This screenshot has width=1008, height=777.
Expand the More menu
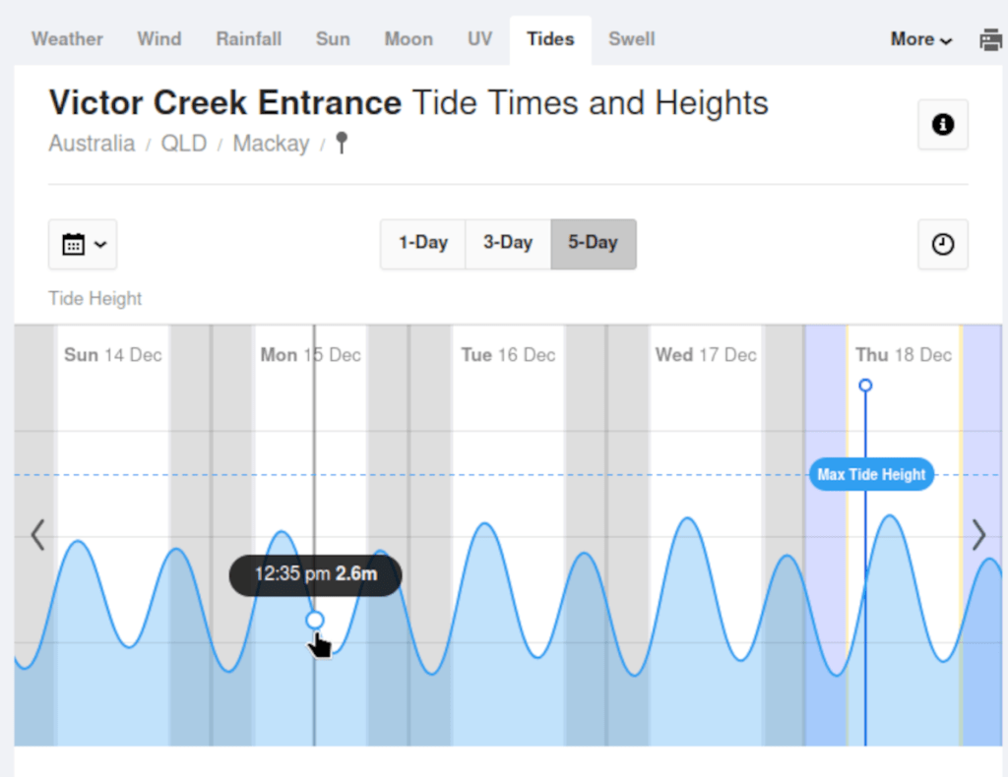(x=920, y=39)
